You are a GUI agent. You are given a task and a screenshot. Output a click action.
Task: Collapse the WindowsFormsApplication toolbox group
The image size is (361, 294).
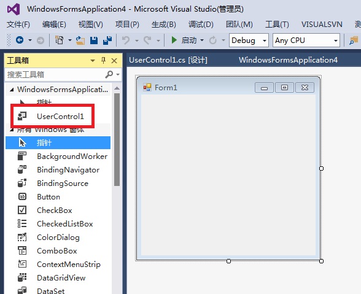click(x=12, y=90)
